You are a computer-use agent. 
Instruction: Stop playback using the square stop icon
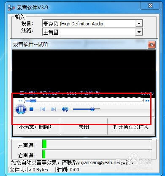(x=32, y=110)
